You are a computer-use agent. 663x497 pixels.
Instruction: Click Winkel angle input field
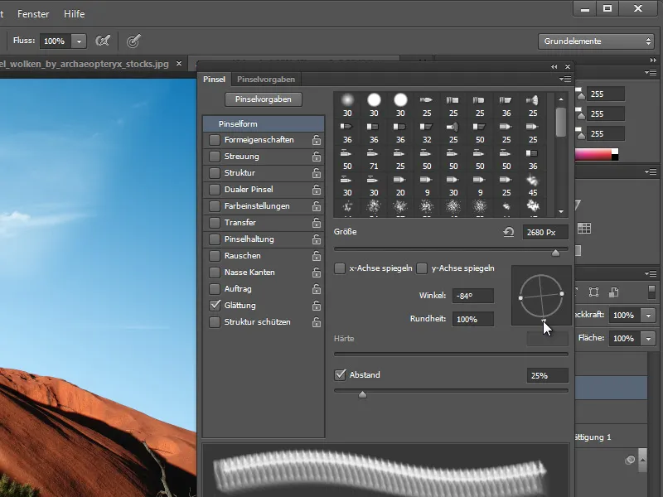tap(472, 296)
